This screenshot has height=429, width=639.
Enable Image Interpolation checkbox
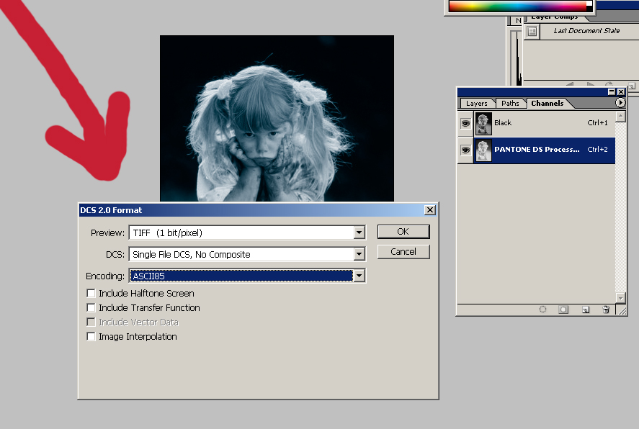(91, 337)
